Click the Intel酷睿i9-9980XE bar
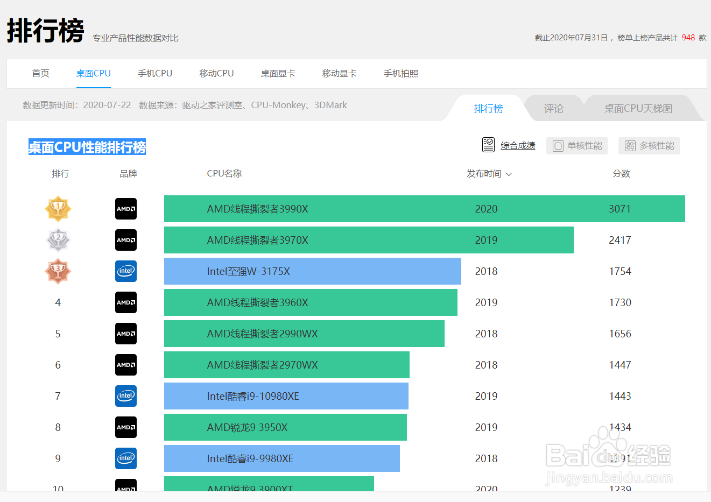 click(282, 458)
